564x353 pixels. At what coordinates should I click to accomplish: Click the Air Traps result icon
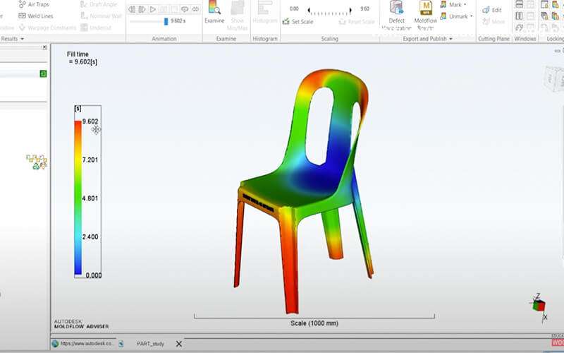[22, 5]
